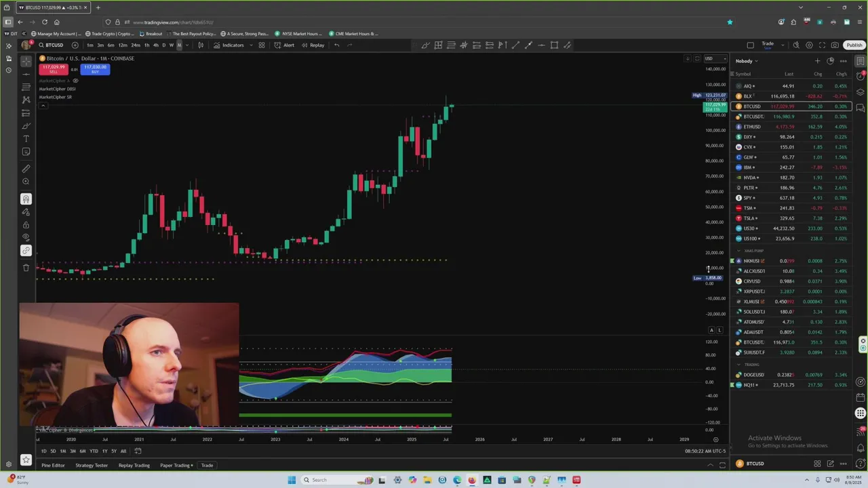Image resolution: width=868 pixels, height=488 pixels.
Task: Click the delete drawings trash icon
Action: pos(26,268)
